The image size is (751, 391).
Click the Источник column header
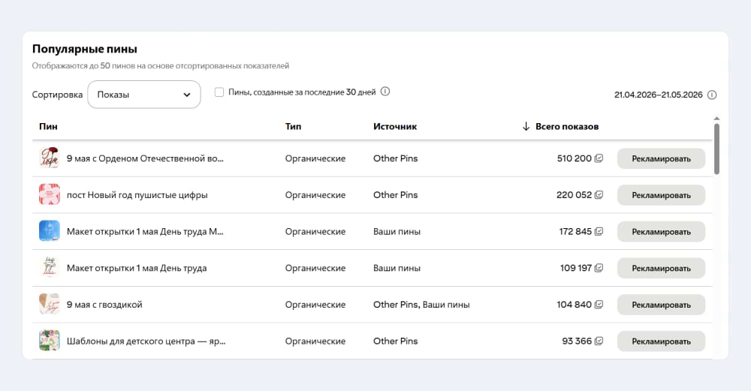[x=395, y=126]
